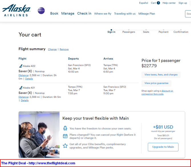191x167 pixels.
Task: Open the Help center link
Action: [169, 3]
